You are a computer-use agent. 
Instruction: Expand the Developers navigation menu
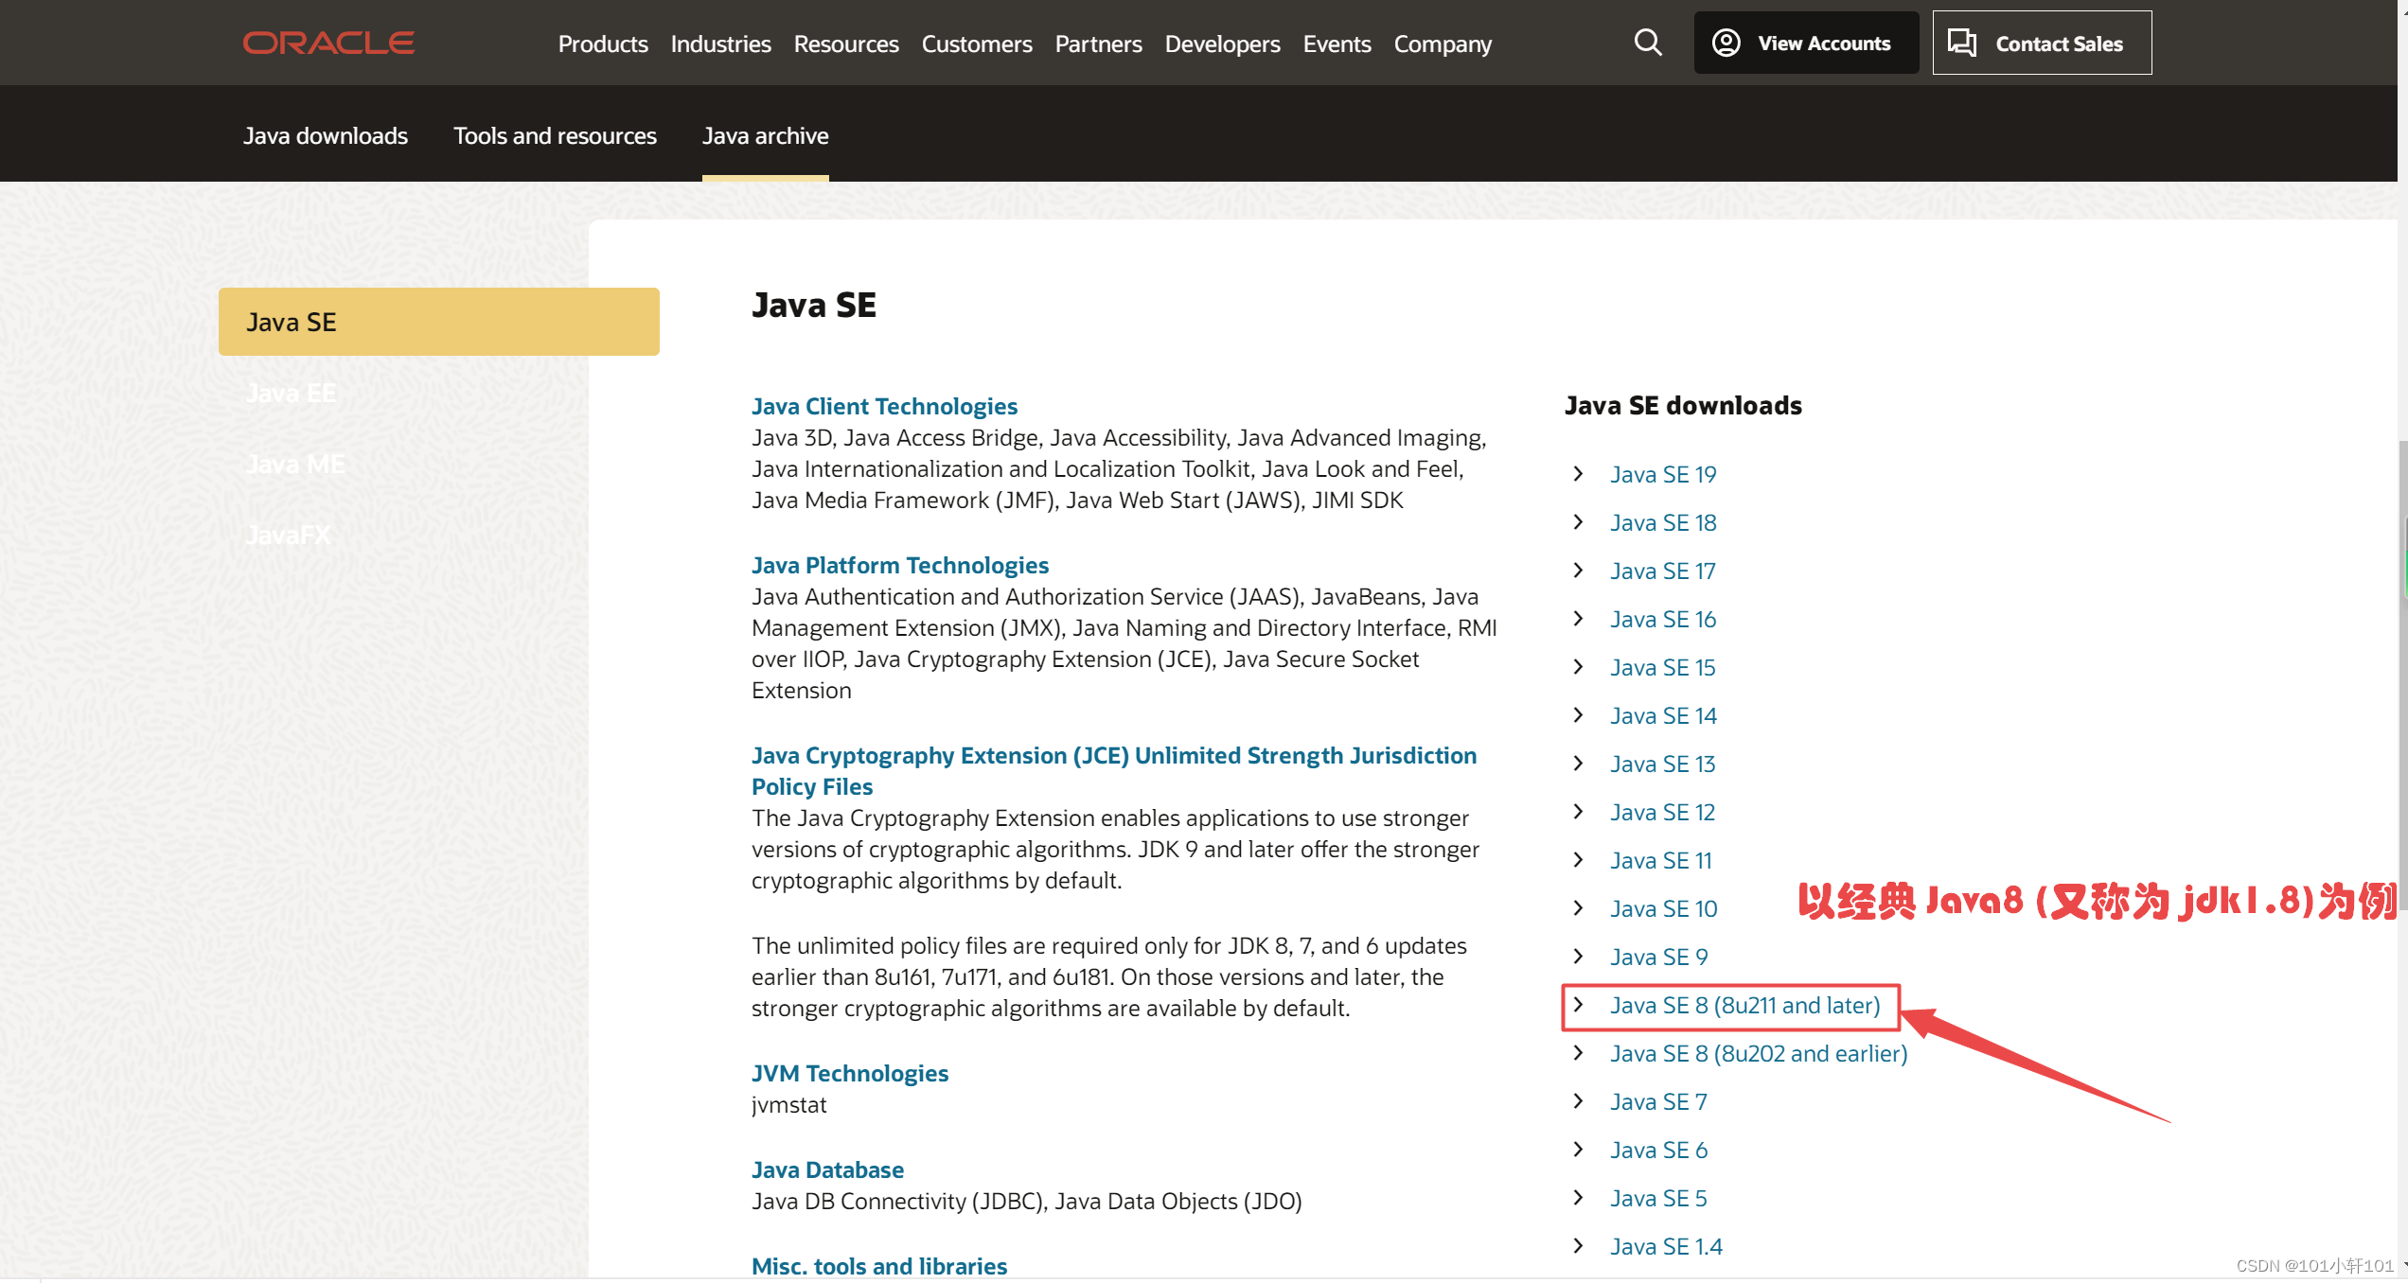click(1222, 44)
